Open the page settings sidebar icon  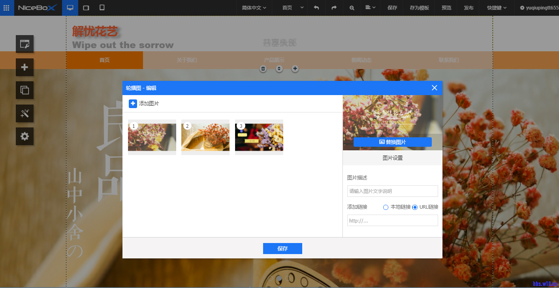coord(24,44)
